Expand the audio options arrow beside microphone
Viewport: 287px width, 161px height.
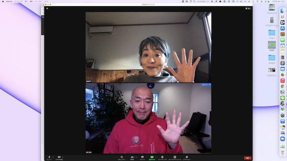click(x=53, y=157)
